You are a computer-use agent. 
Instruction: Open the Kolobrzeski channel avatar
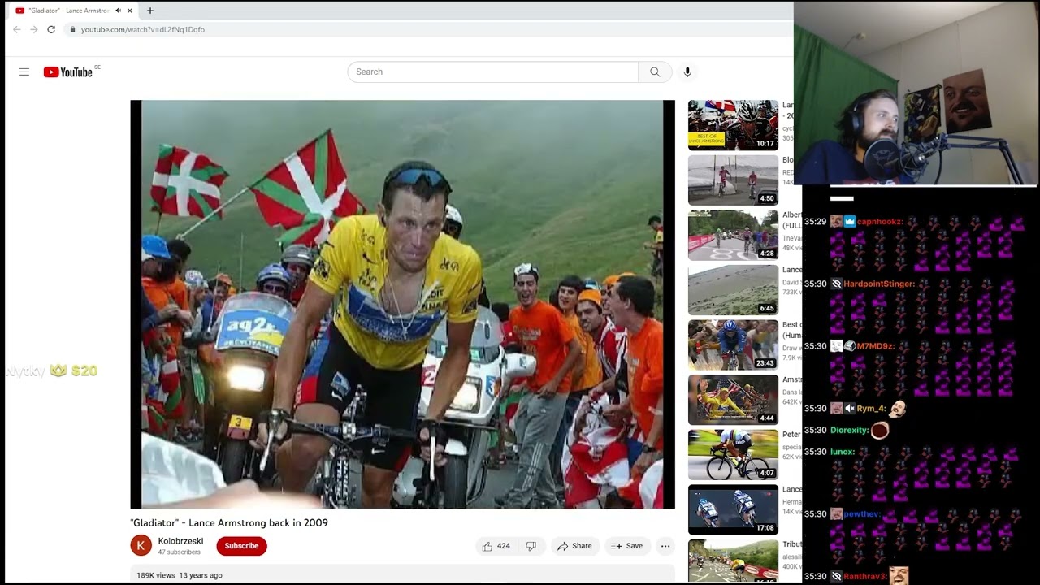[141, 546]
